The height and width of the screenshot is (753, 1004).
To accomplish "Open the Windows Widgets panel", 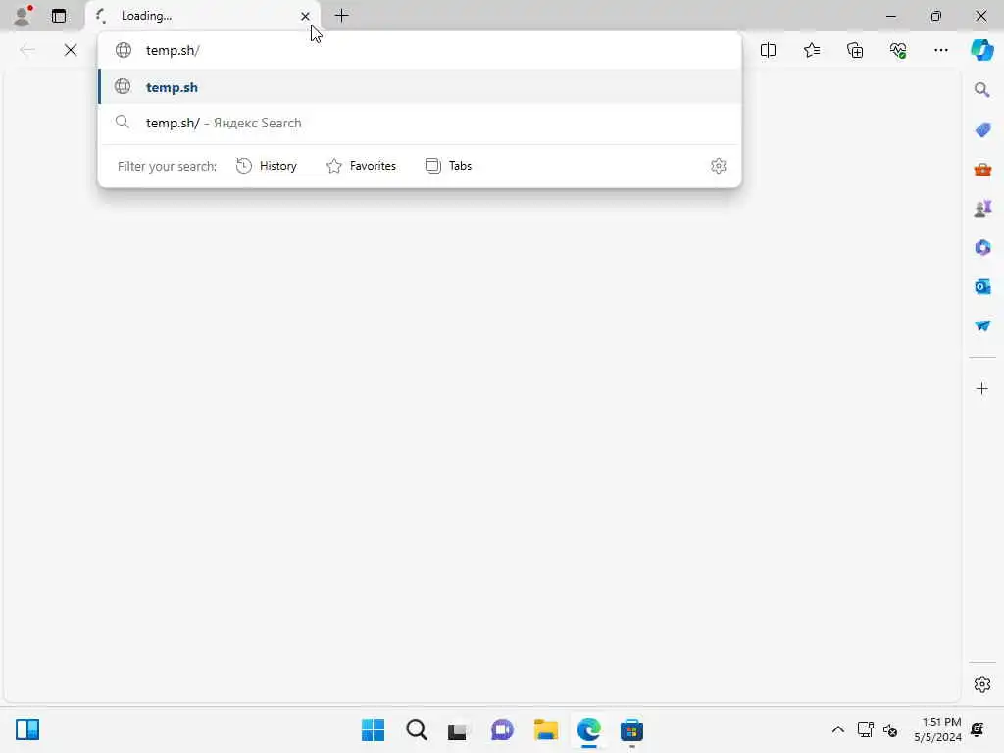I will (x=27, y=729).
